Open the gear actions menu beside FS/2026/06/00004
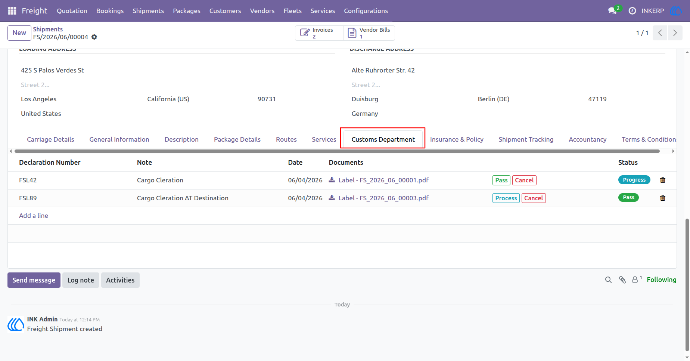 94,37
